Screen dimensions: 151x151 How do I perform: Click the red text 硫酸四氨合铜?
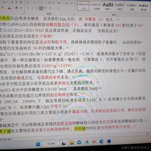tap(57, 25)
